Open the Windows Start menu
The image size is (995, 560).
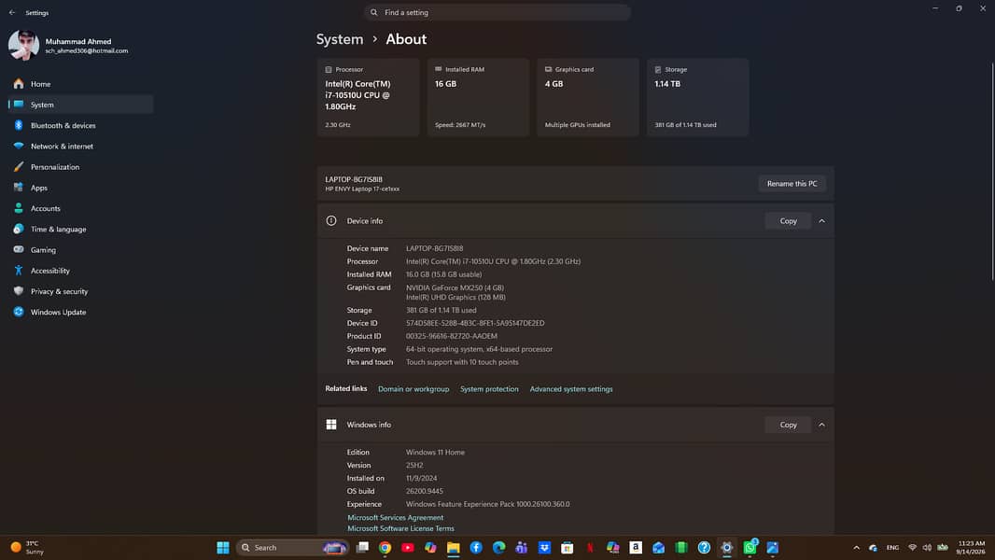[223, 547]
